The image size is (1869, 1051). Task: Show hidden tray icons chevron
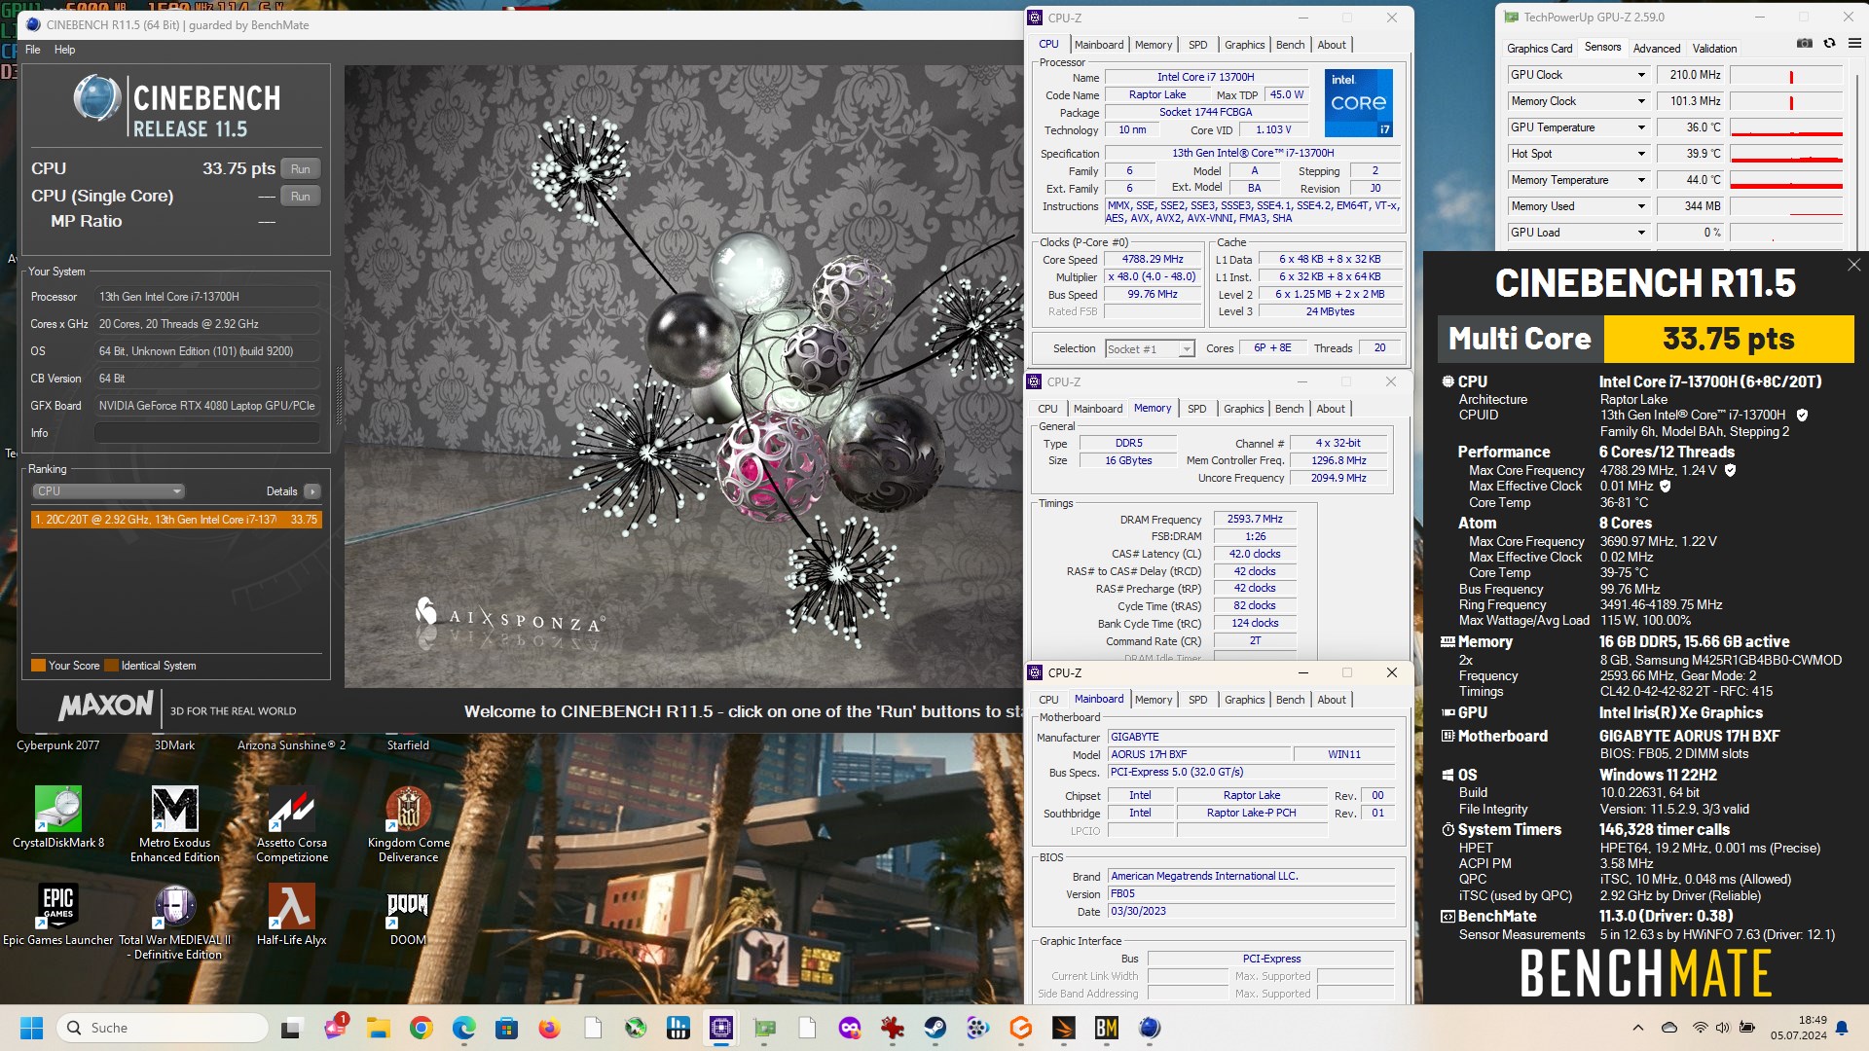[1637, 1028]
